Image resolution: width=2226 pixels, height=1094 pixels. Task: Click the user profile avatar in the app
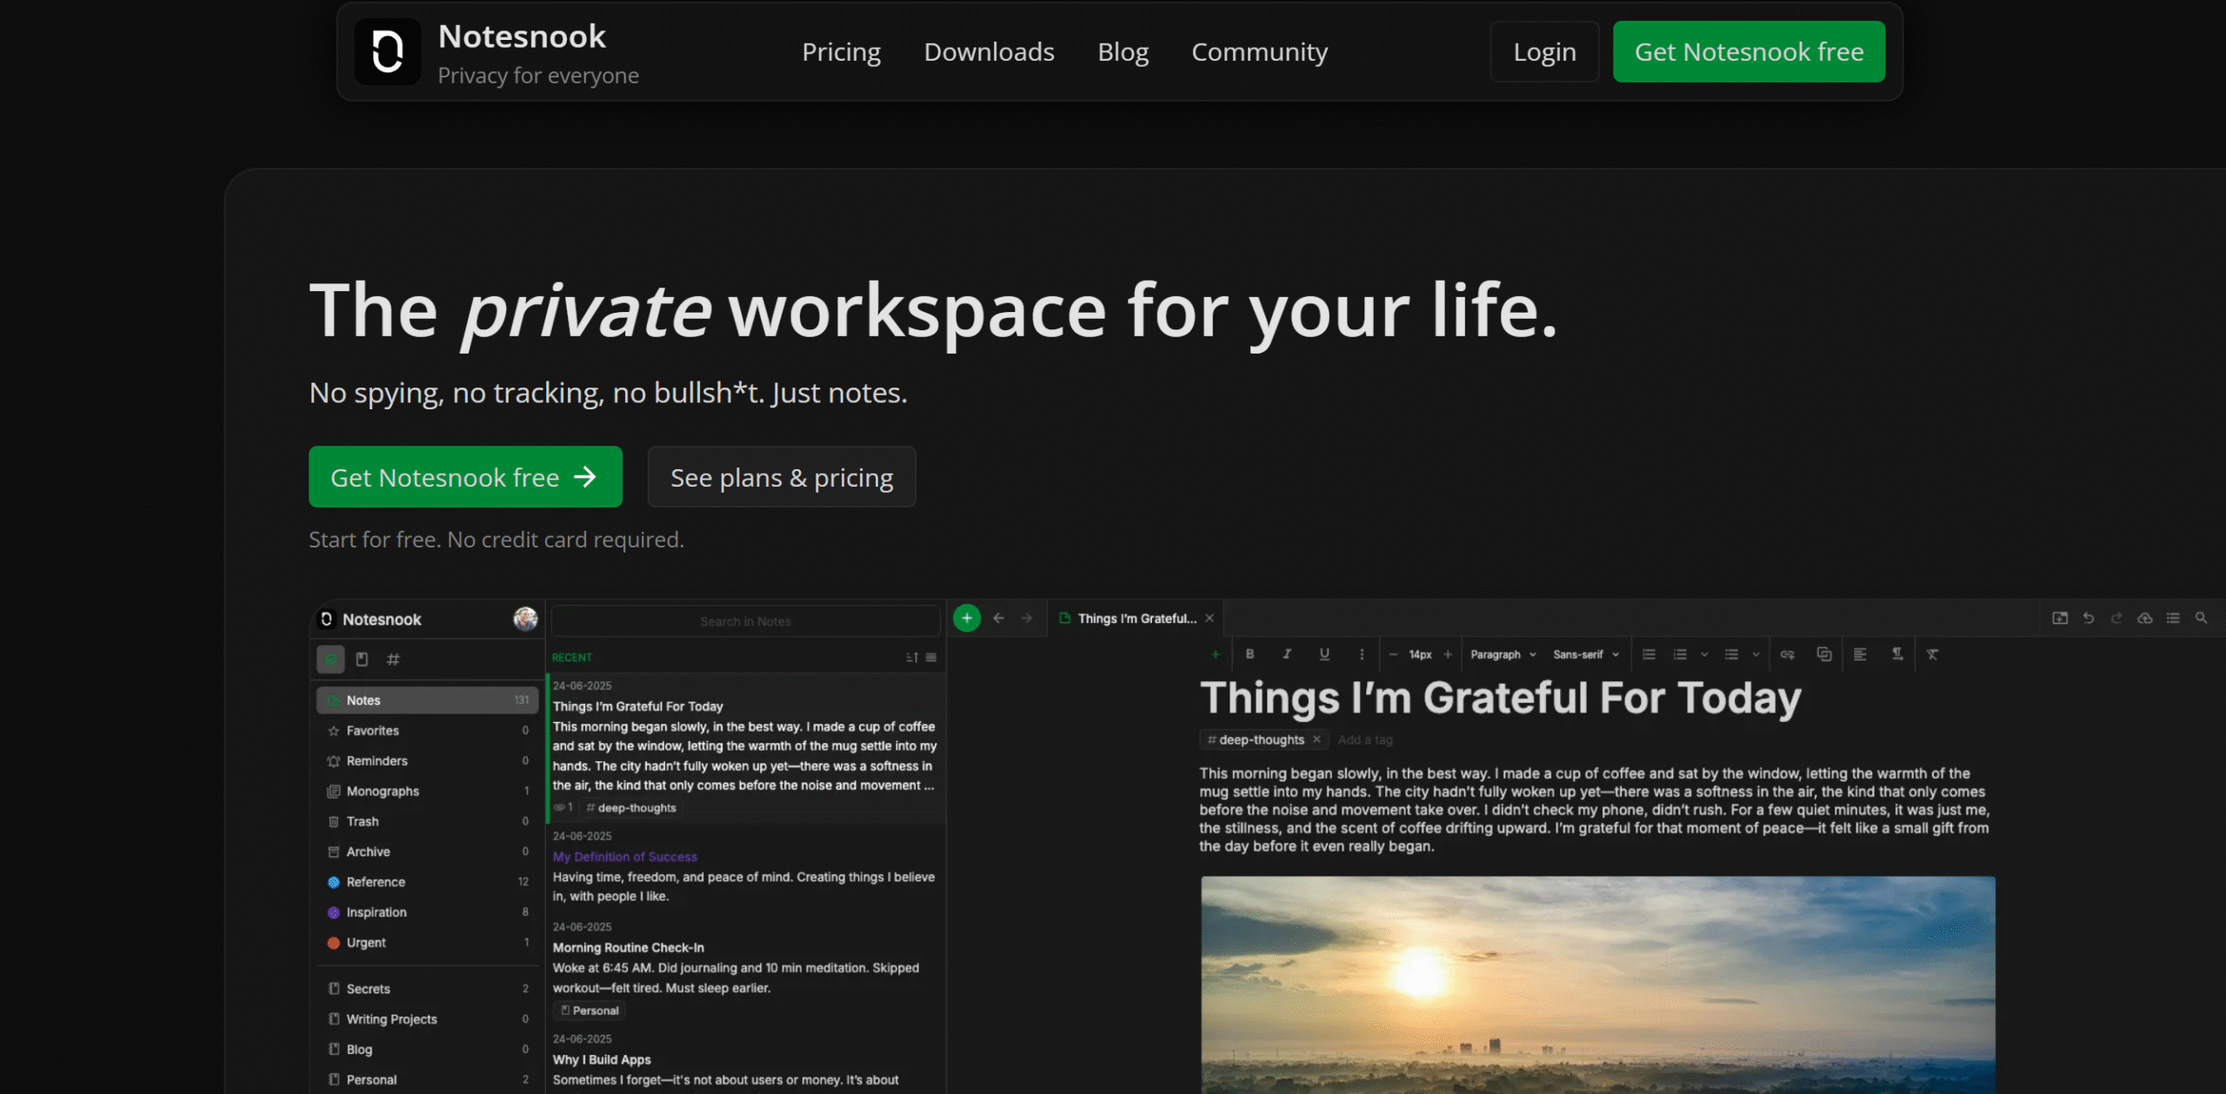[525, 619]
